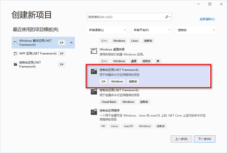Click the Visual Basic tag

click(109, 102)
